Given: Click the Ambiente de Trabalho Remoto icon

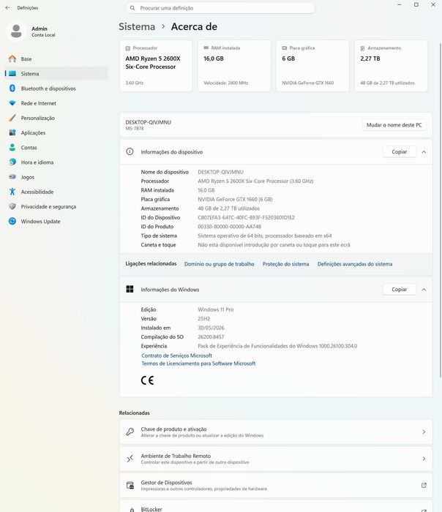Looking at the screenshot, I should pyautogui.click(x=130, y=459).
